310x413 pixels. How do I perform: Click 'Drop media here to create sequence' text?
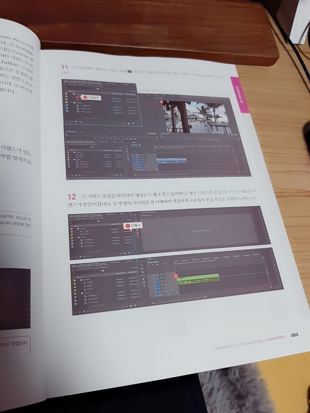tap(201, 231)
